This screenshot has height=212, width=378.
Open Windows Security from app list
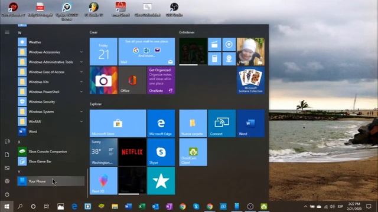pyautogui.click(x=51, y=102)
